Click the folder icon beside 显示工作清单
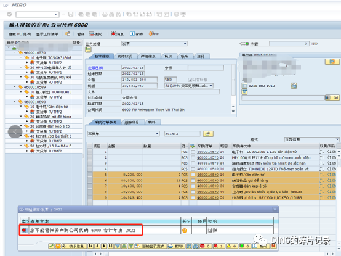Screen dimensions: 341x256 point(68,34)
